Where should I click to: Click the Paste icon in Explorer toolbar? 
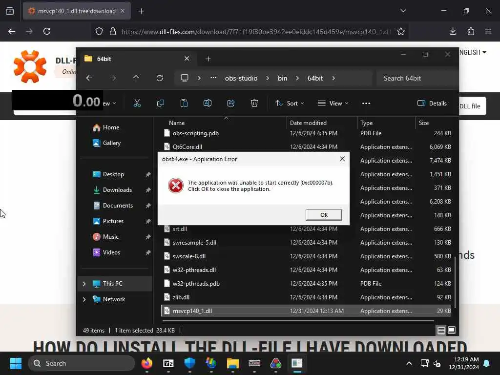coord(184,104)
